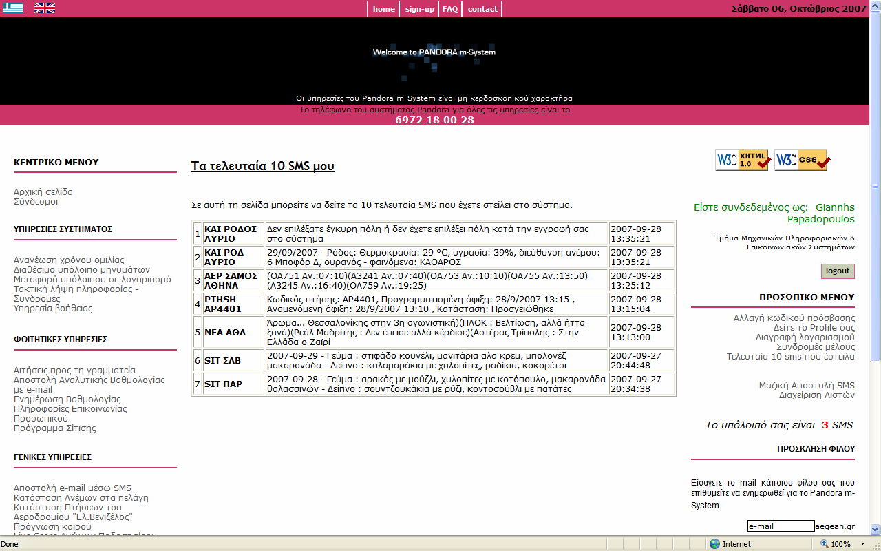Open Διαθέσιμο υπόλοιπο μηνυμάτων link
881x551 pixels.
click(x=82, y=269)
